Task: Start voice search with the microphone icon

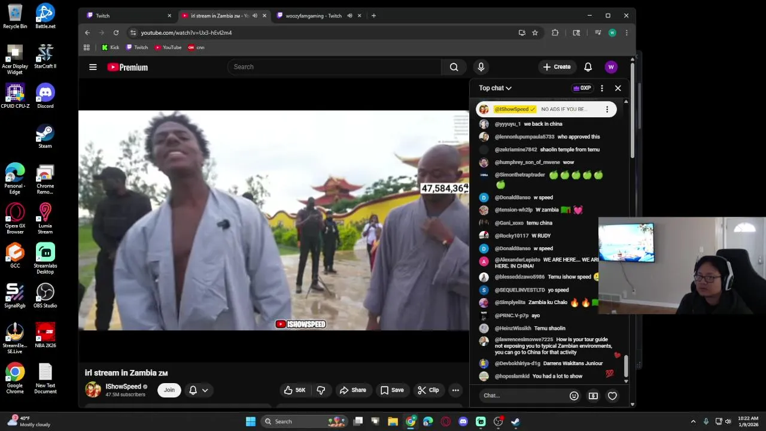Action: (x=481, y=67)
